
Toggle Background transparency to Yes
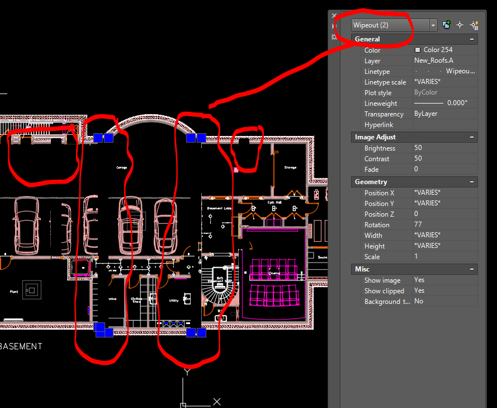(x=445, y=301)
